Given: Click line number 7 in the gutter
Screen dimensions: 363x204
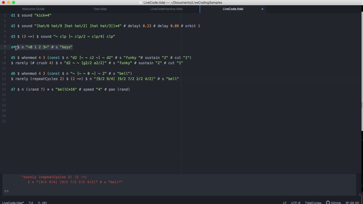Looking at the screenshot, I should coord(5,47).
